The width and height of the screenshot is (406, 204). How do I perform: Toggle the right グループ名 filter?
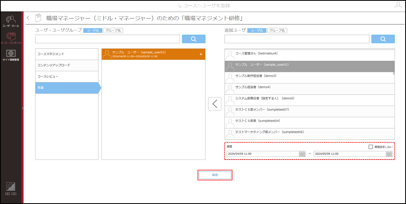point(277,30)
